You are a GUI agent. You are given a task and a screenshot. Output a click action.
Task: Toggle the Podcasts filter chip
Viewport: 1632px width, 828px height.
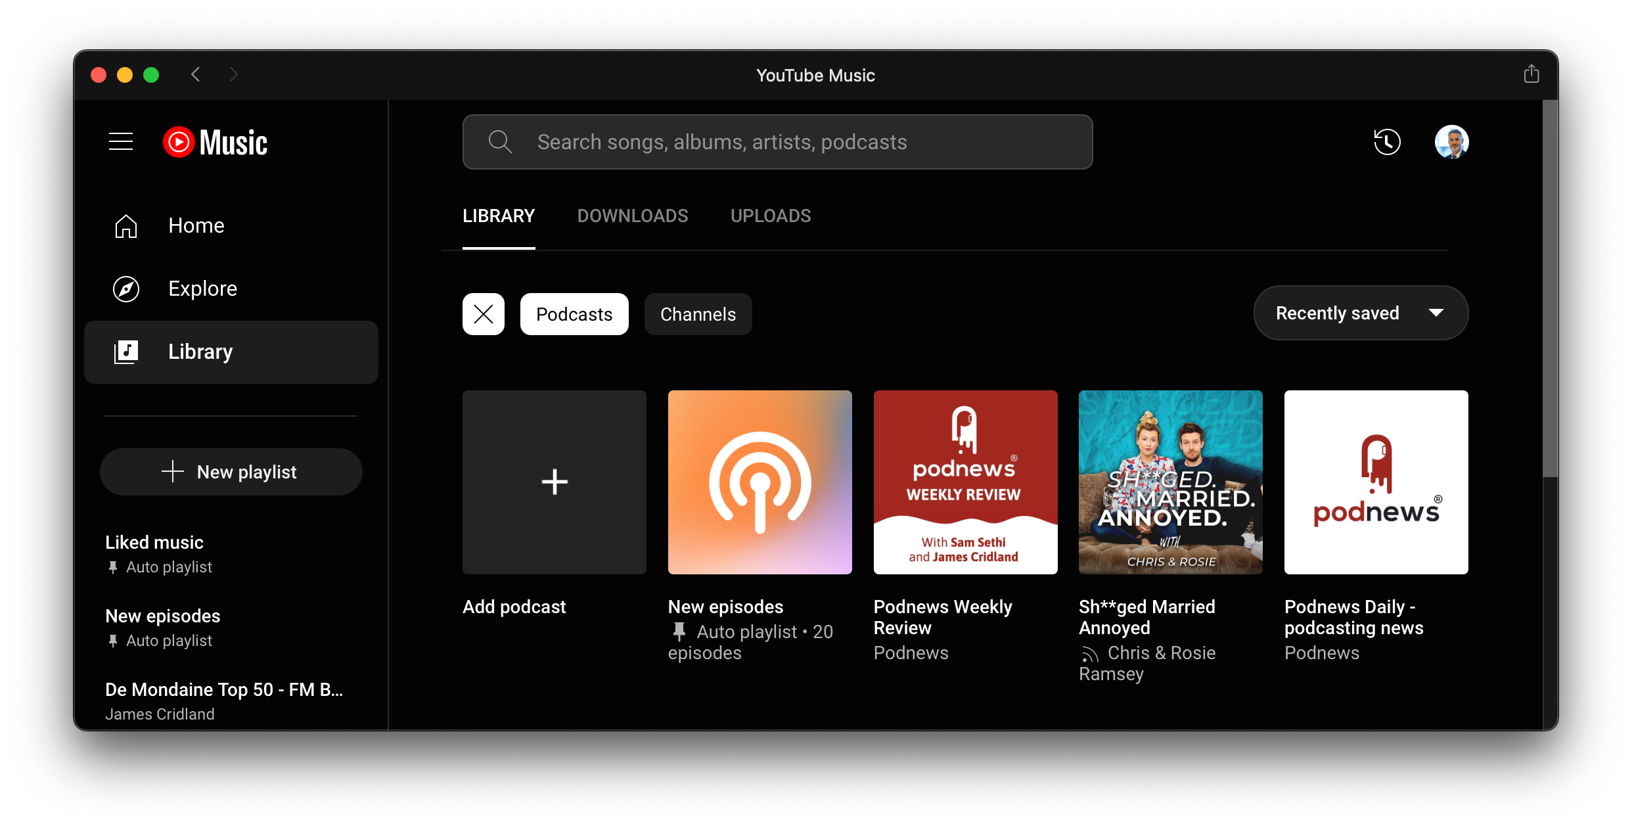[x=574, y=314]
